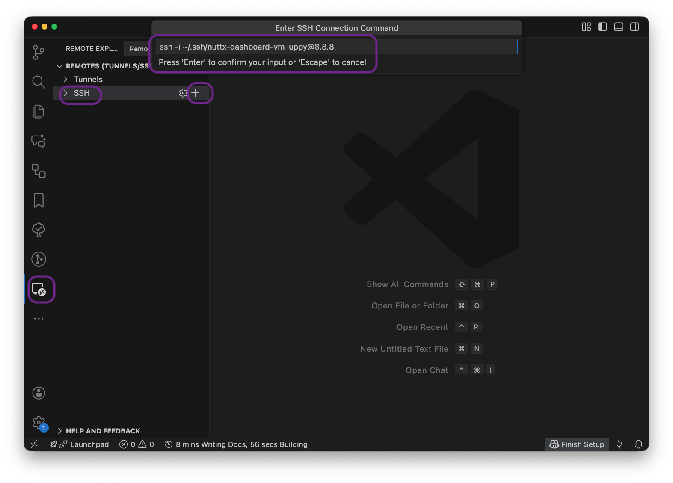Open Source Control view in activity bar
The height and width of the screenshot is (483, 673).
(x=39, y=53)
